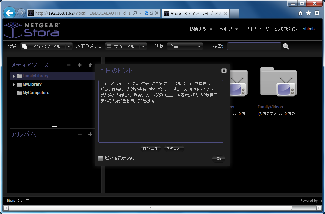Expand the MyLibrary tree node

tap(14, 85)
